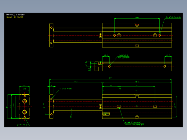Viewport: 187px width, 140px height.
Task: Click the yellow nameplate label on cylinder body
Action: 106,114
